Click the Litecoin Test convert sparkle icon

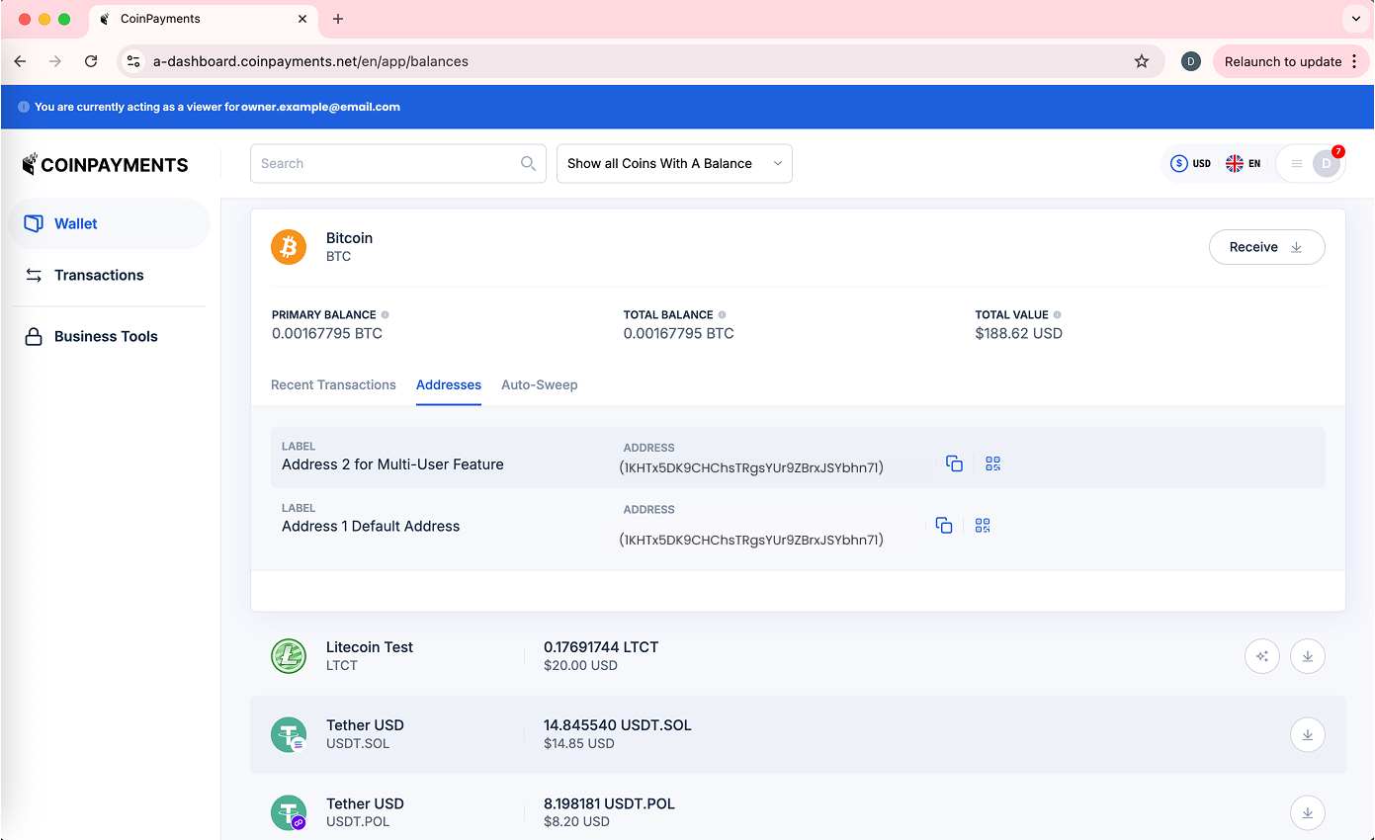coord(1262,656)
